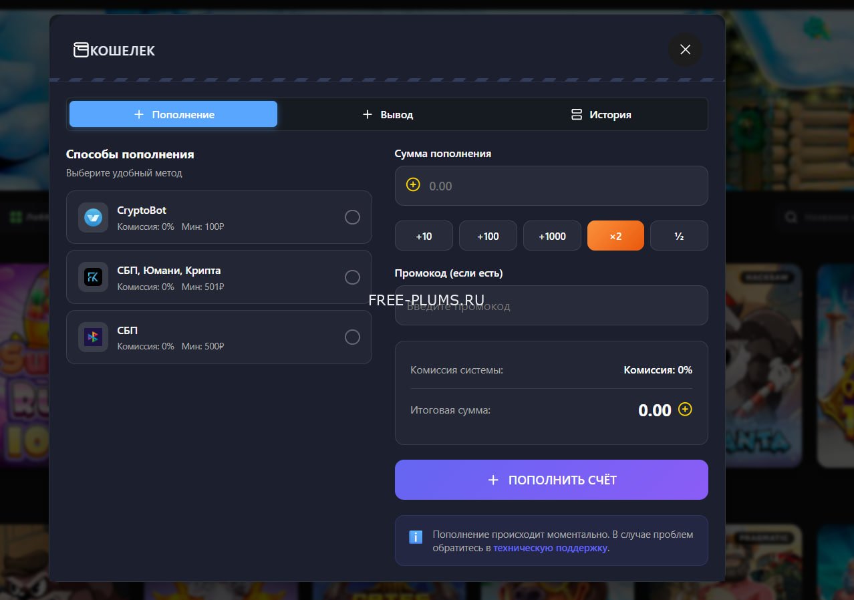This screenshot has height=600, width=854.
Task: Select the Пополнение tab
Action: point(174,114)
